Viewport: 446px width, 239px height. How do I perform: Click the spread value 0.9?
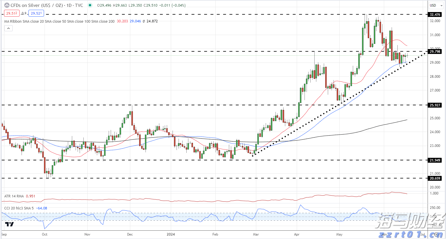(24, 13)
